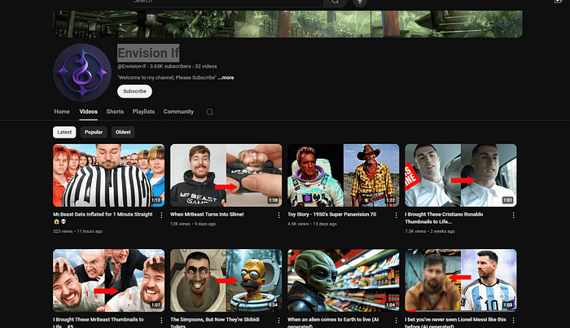Open the channel banner image
The width and height of the screenshot is (570, 328).
point(287,24)
